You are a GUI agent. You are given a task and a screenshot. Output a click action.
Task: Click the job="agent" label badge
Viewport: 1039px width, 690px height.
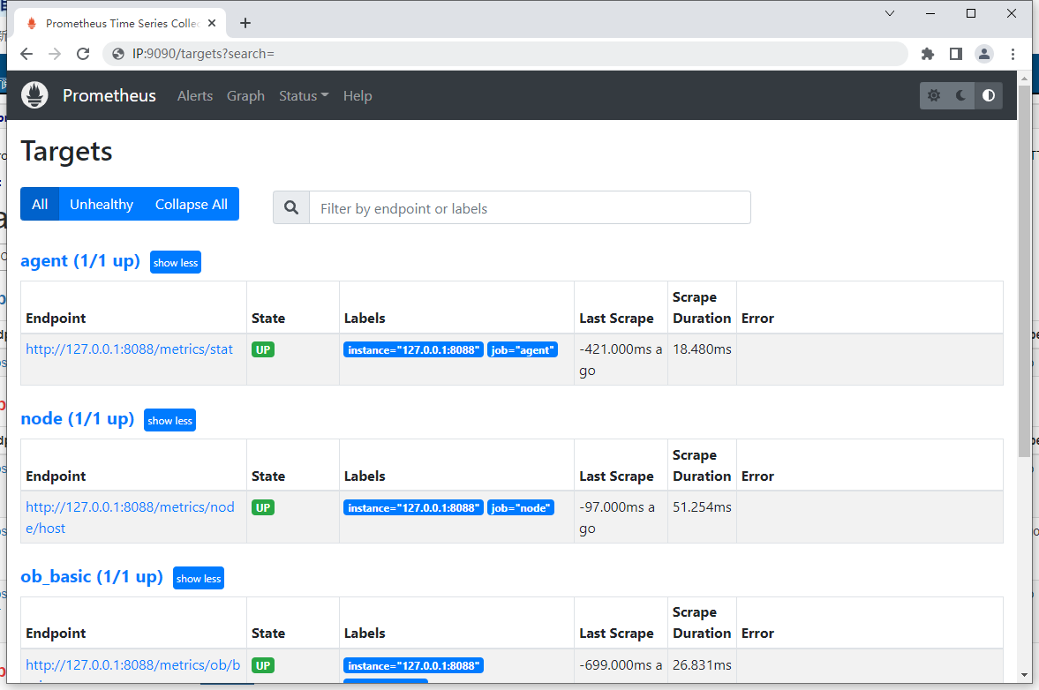(523, 349)
